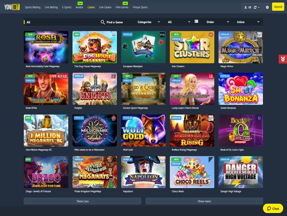Open Book of Oz Lock n Spin thumbnail
Image resolution: width=287 pixels, height=216 pixels.
pos(241,131)
